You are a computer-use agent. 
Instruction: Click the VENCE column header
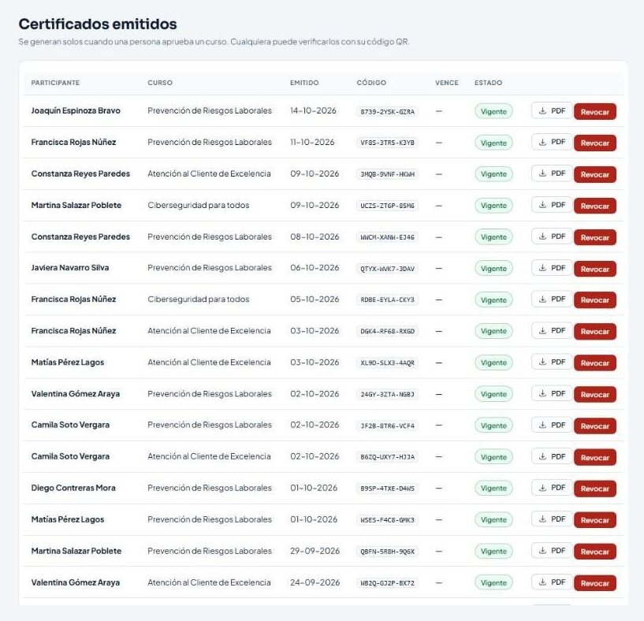(447, 83)
